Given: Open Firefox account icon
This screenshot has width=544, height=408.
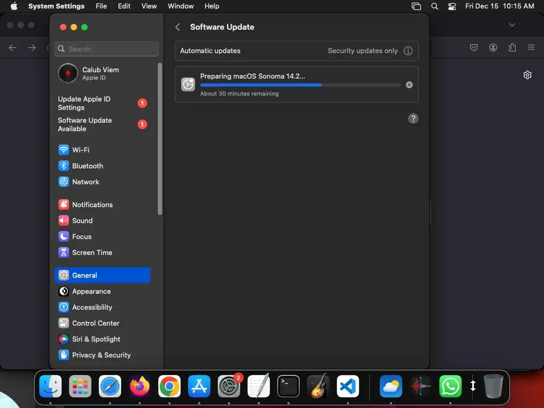Looking at the screenshot, I should (493, 47).
